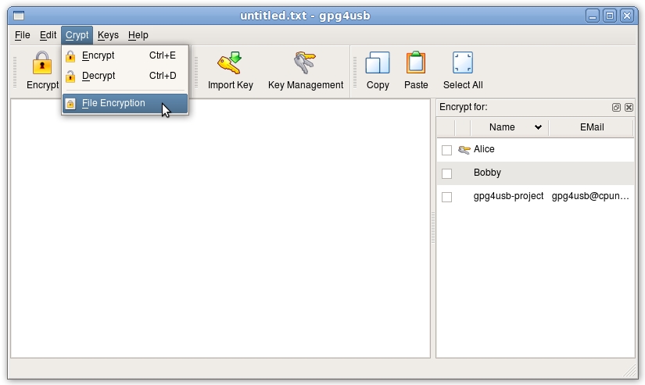The image size is (645, 385).
Task: Close the open Crypt menu
Action: (x=77, y=35)
